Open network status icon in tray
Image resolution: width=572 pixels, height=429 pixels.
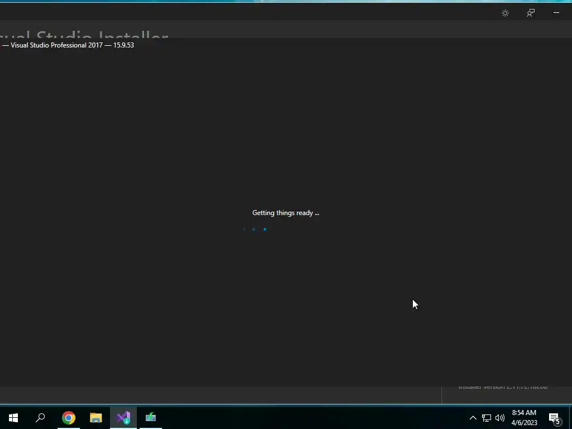tap(487, 418)
